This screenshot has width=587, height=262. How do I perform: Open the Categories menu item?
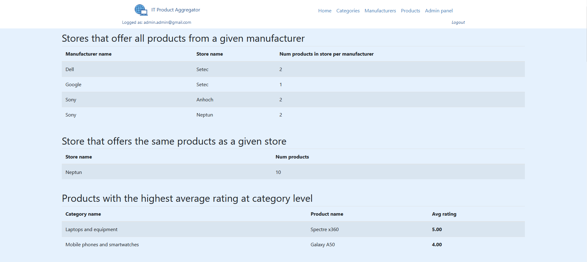point(348,11)
